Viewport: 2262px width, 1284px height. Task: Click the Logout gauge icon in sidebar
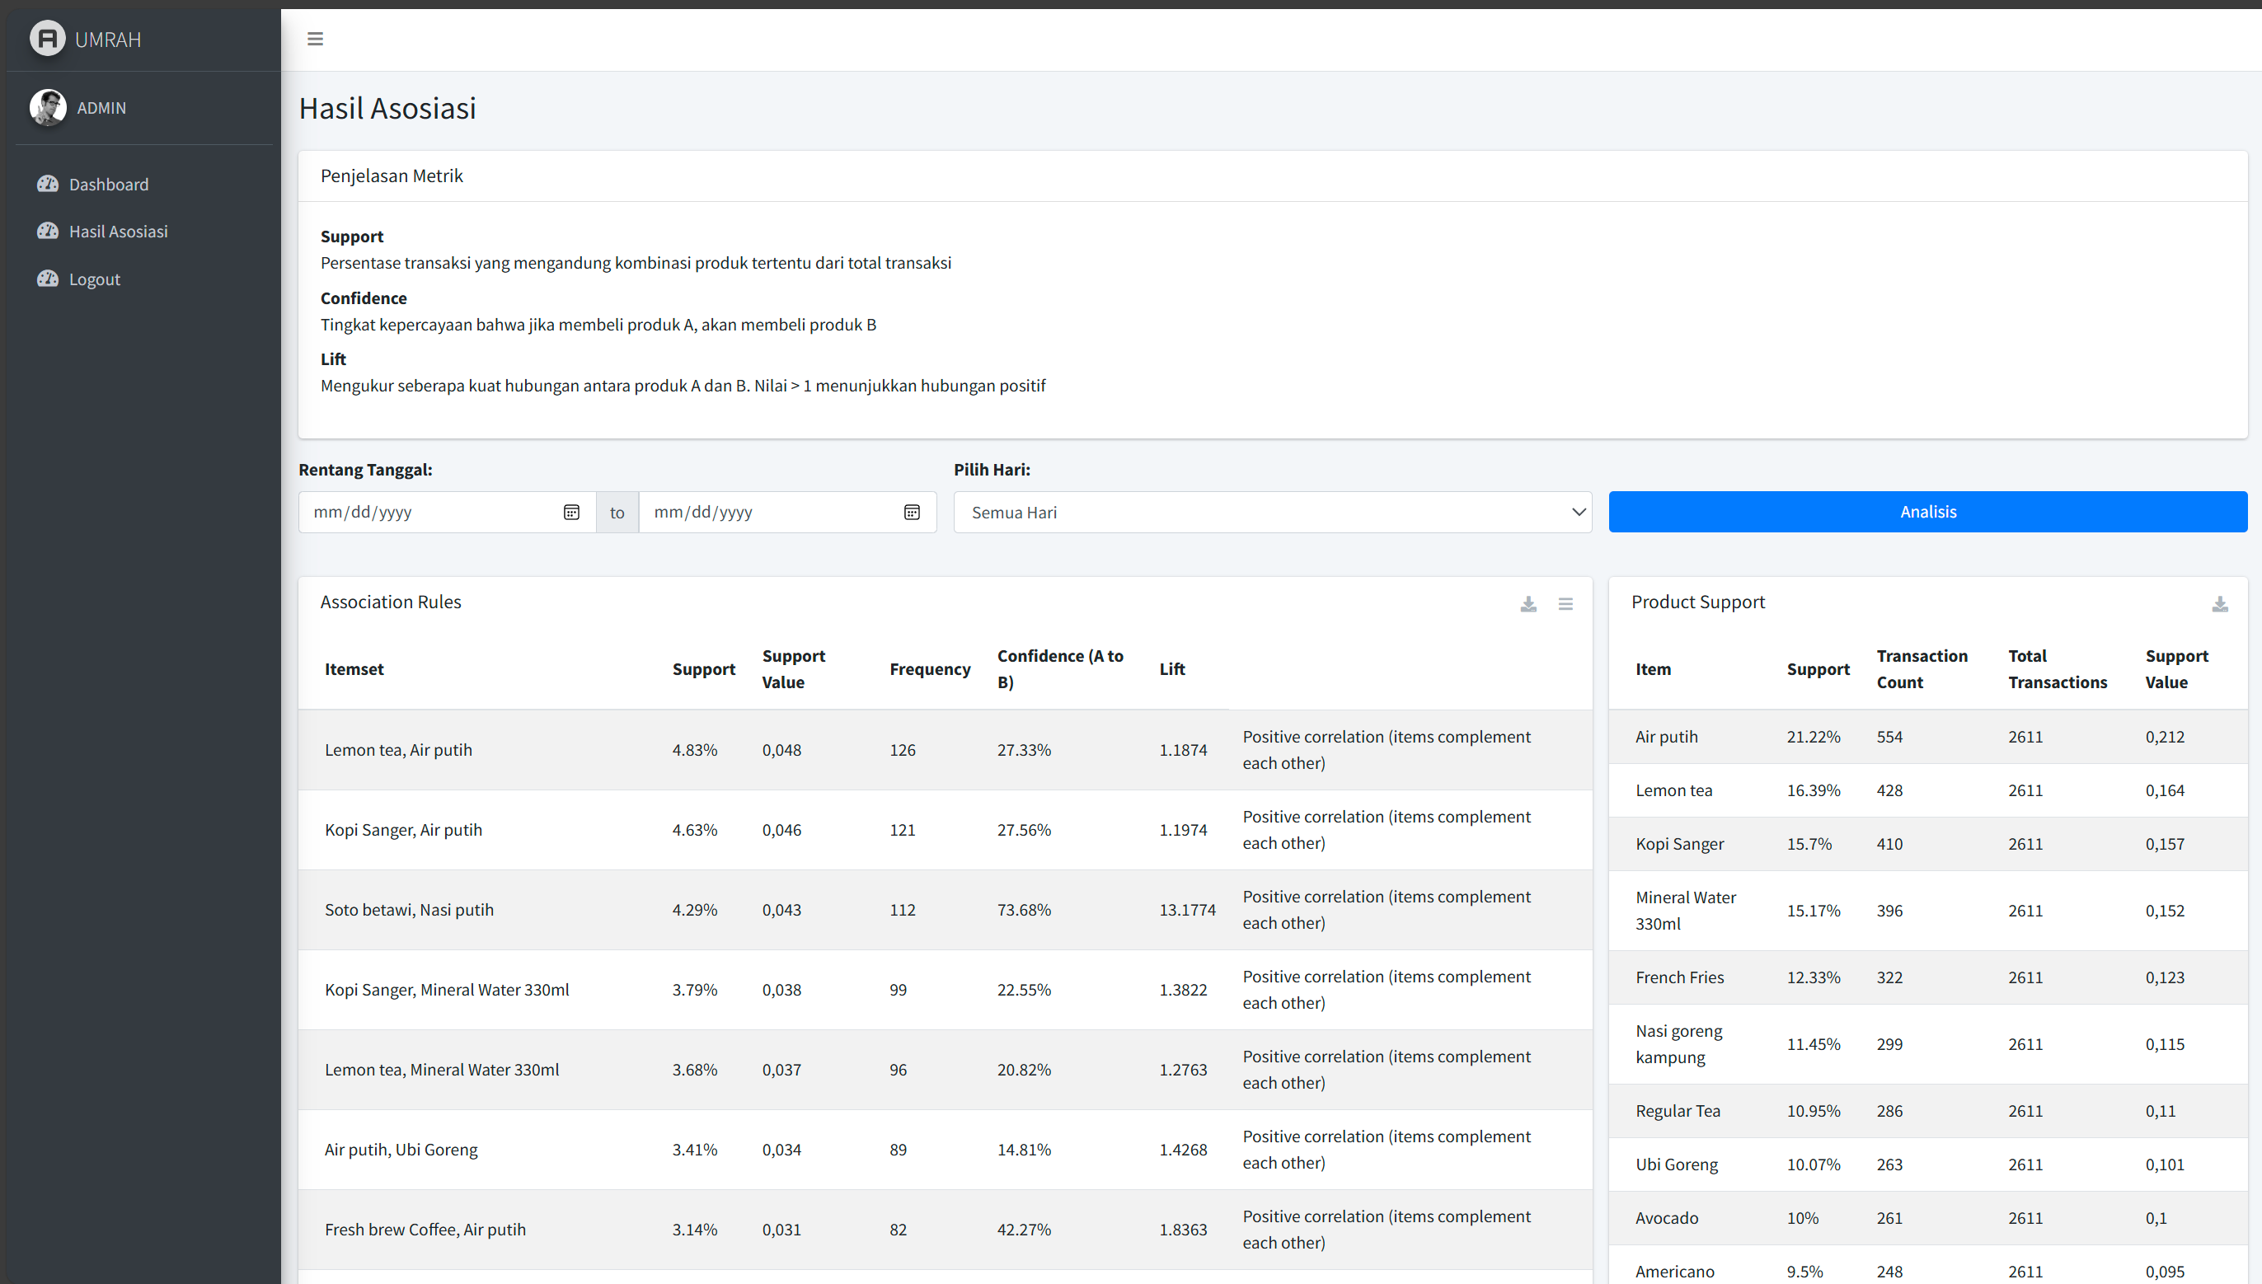click(x=48, y=279)
